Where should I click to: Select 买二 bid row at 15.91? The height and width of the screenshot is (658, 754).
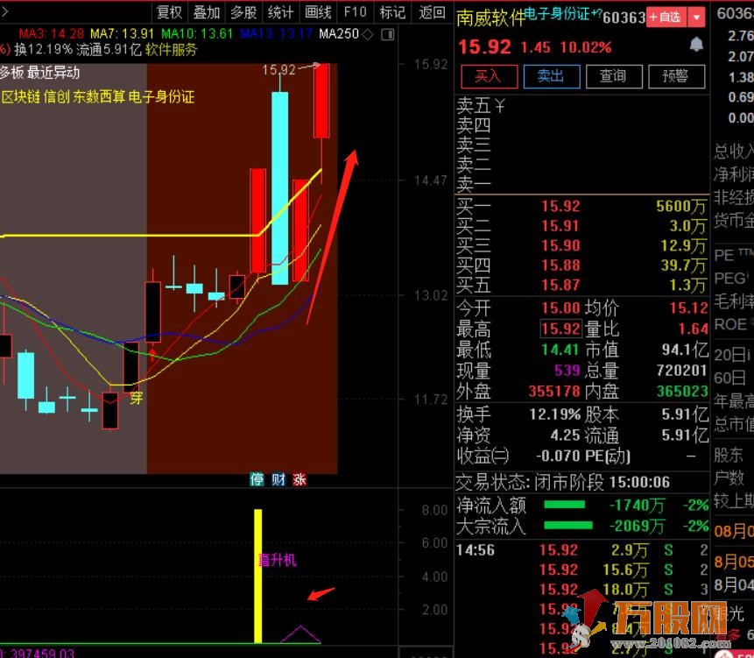[x=581, y=226]
